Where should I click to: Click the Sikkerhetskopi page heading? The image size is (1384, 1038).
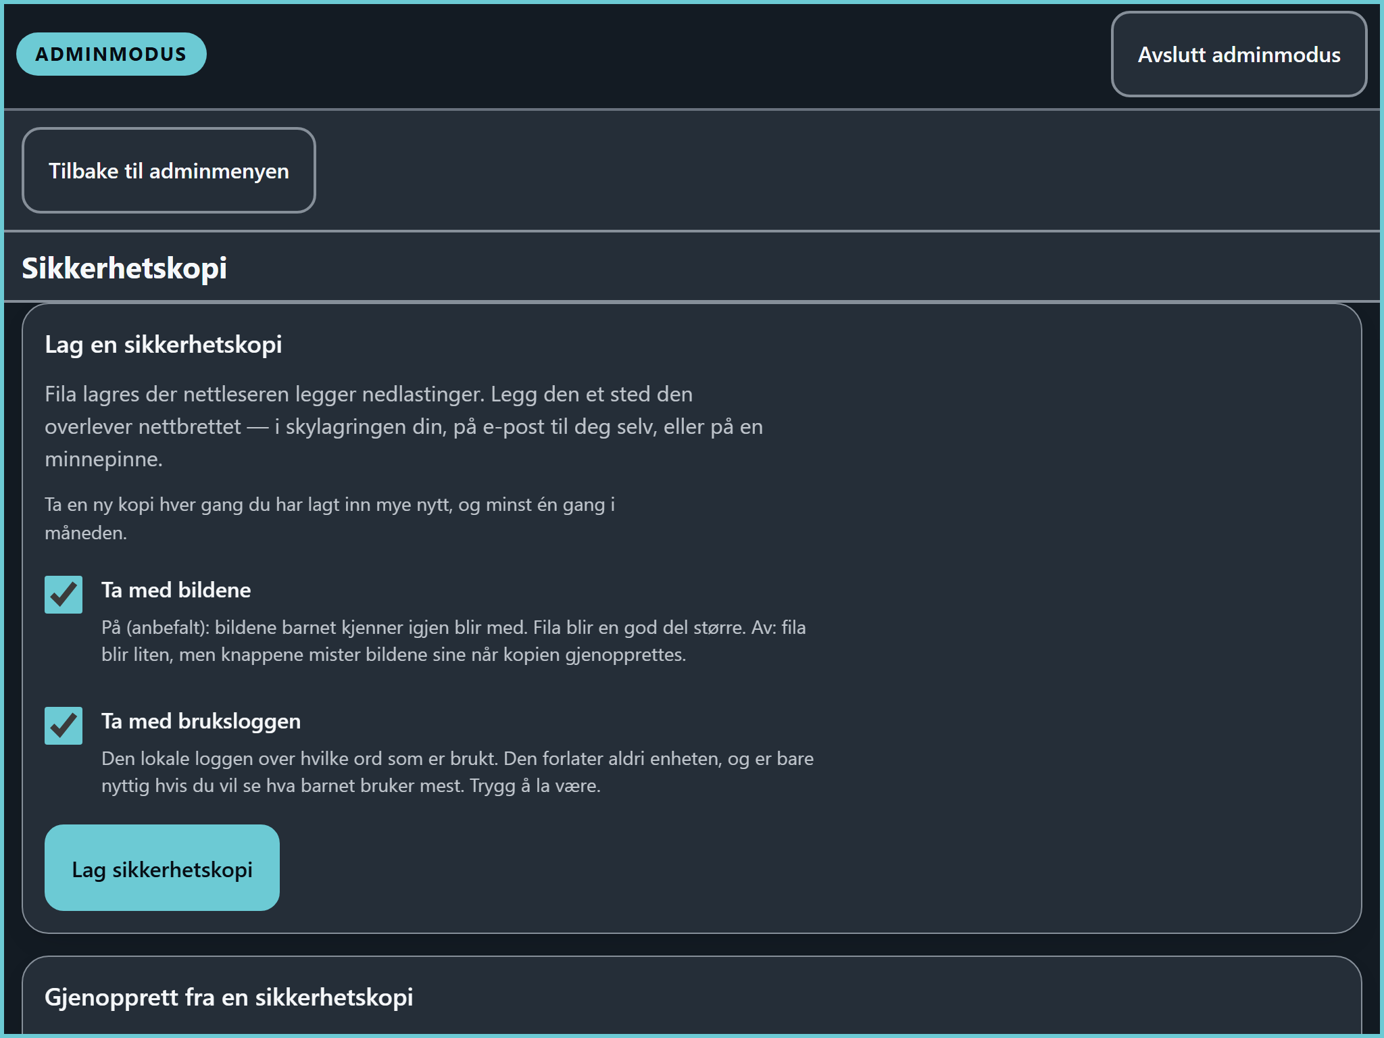124,268
